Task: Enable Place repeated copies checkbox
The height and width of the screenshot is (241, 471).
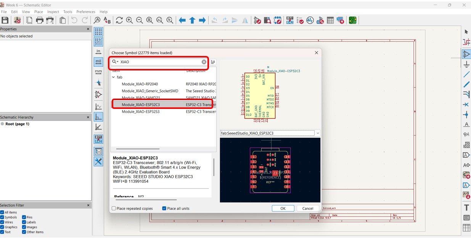Action: (114, 209)
